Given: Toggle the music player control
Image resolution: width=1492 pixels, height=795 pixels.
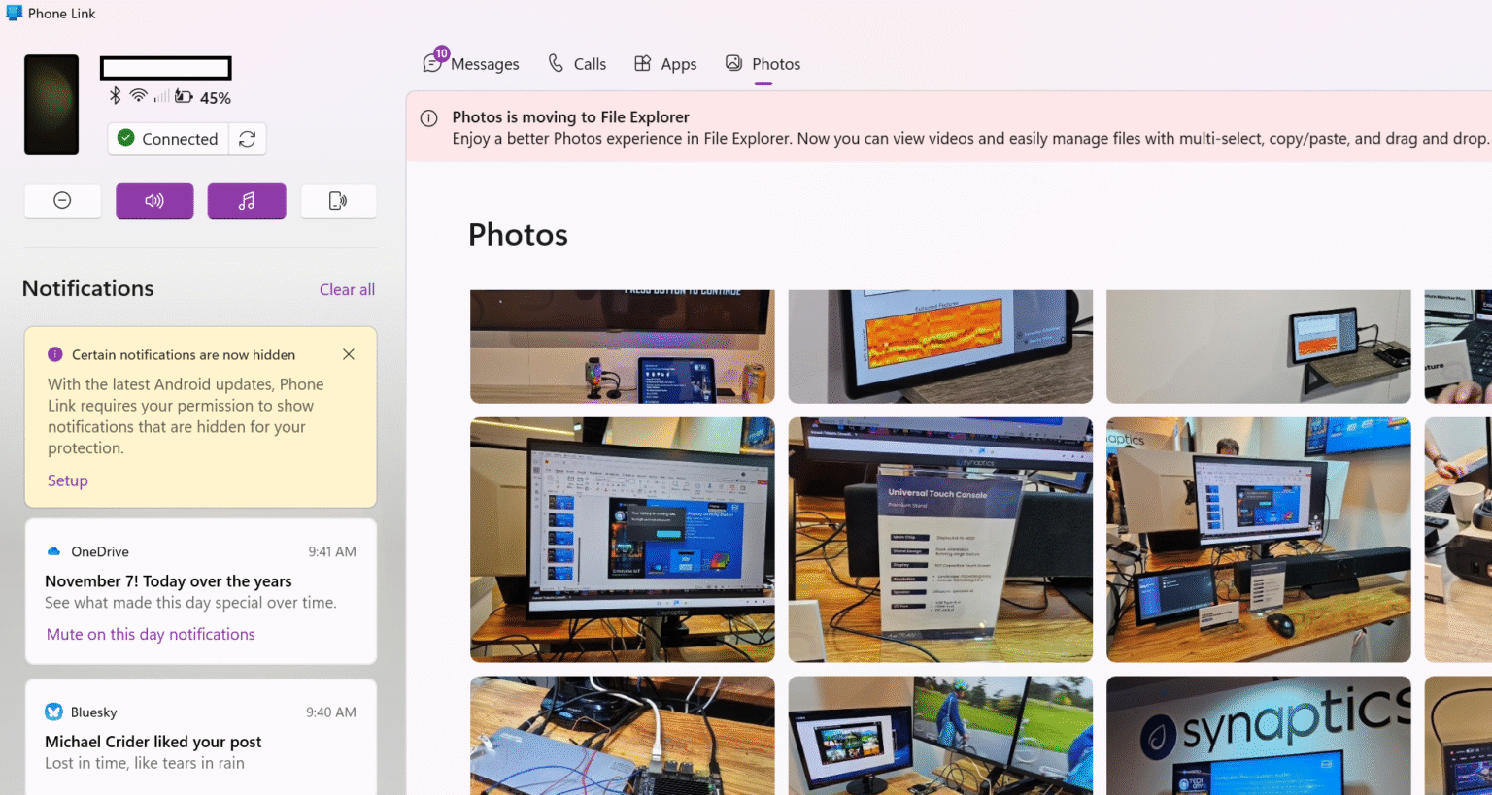Looking at the screenshot, I should [x=246, y=201].
